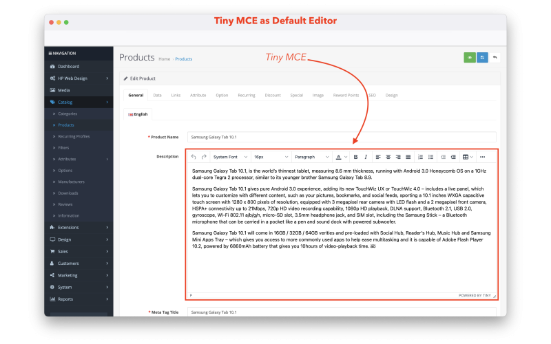Screen dimensions: 551x344
Task: Switch to the Discount tab
Action: coord(273,95)
